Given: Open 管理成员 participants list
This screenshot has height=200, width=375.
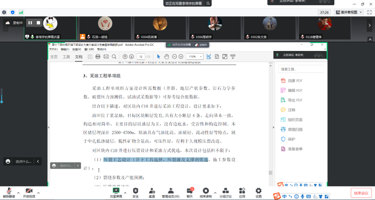Looking at the screenshot, I should [x=170, y=192].
